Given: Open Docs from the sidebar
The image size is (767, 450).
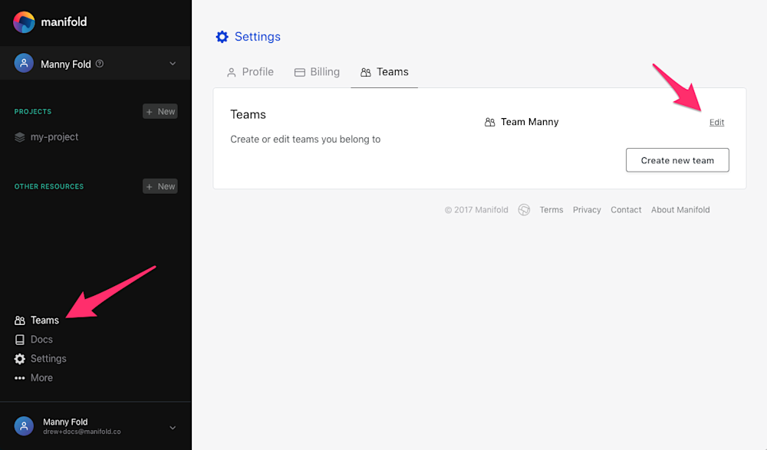Looking at the screenshot, I should (x=41, y=340).
